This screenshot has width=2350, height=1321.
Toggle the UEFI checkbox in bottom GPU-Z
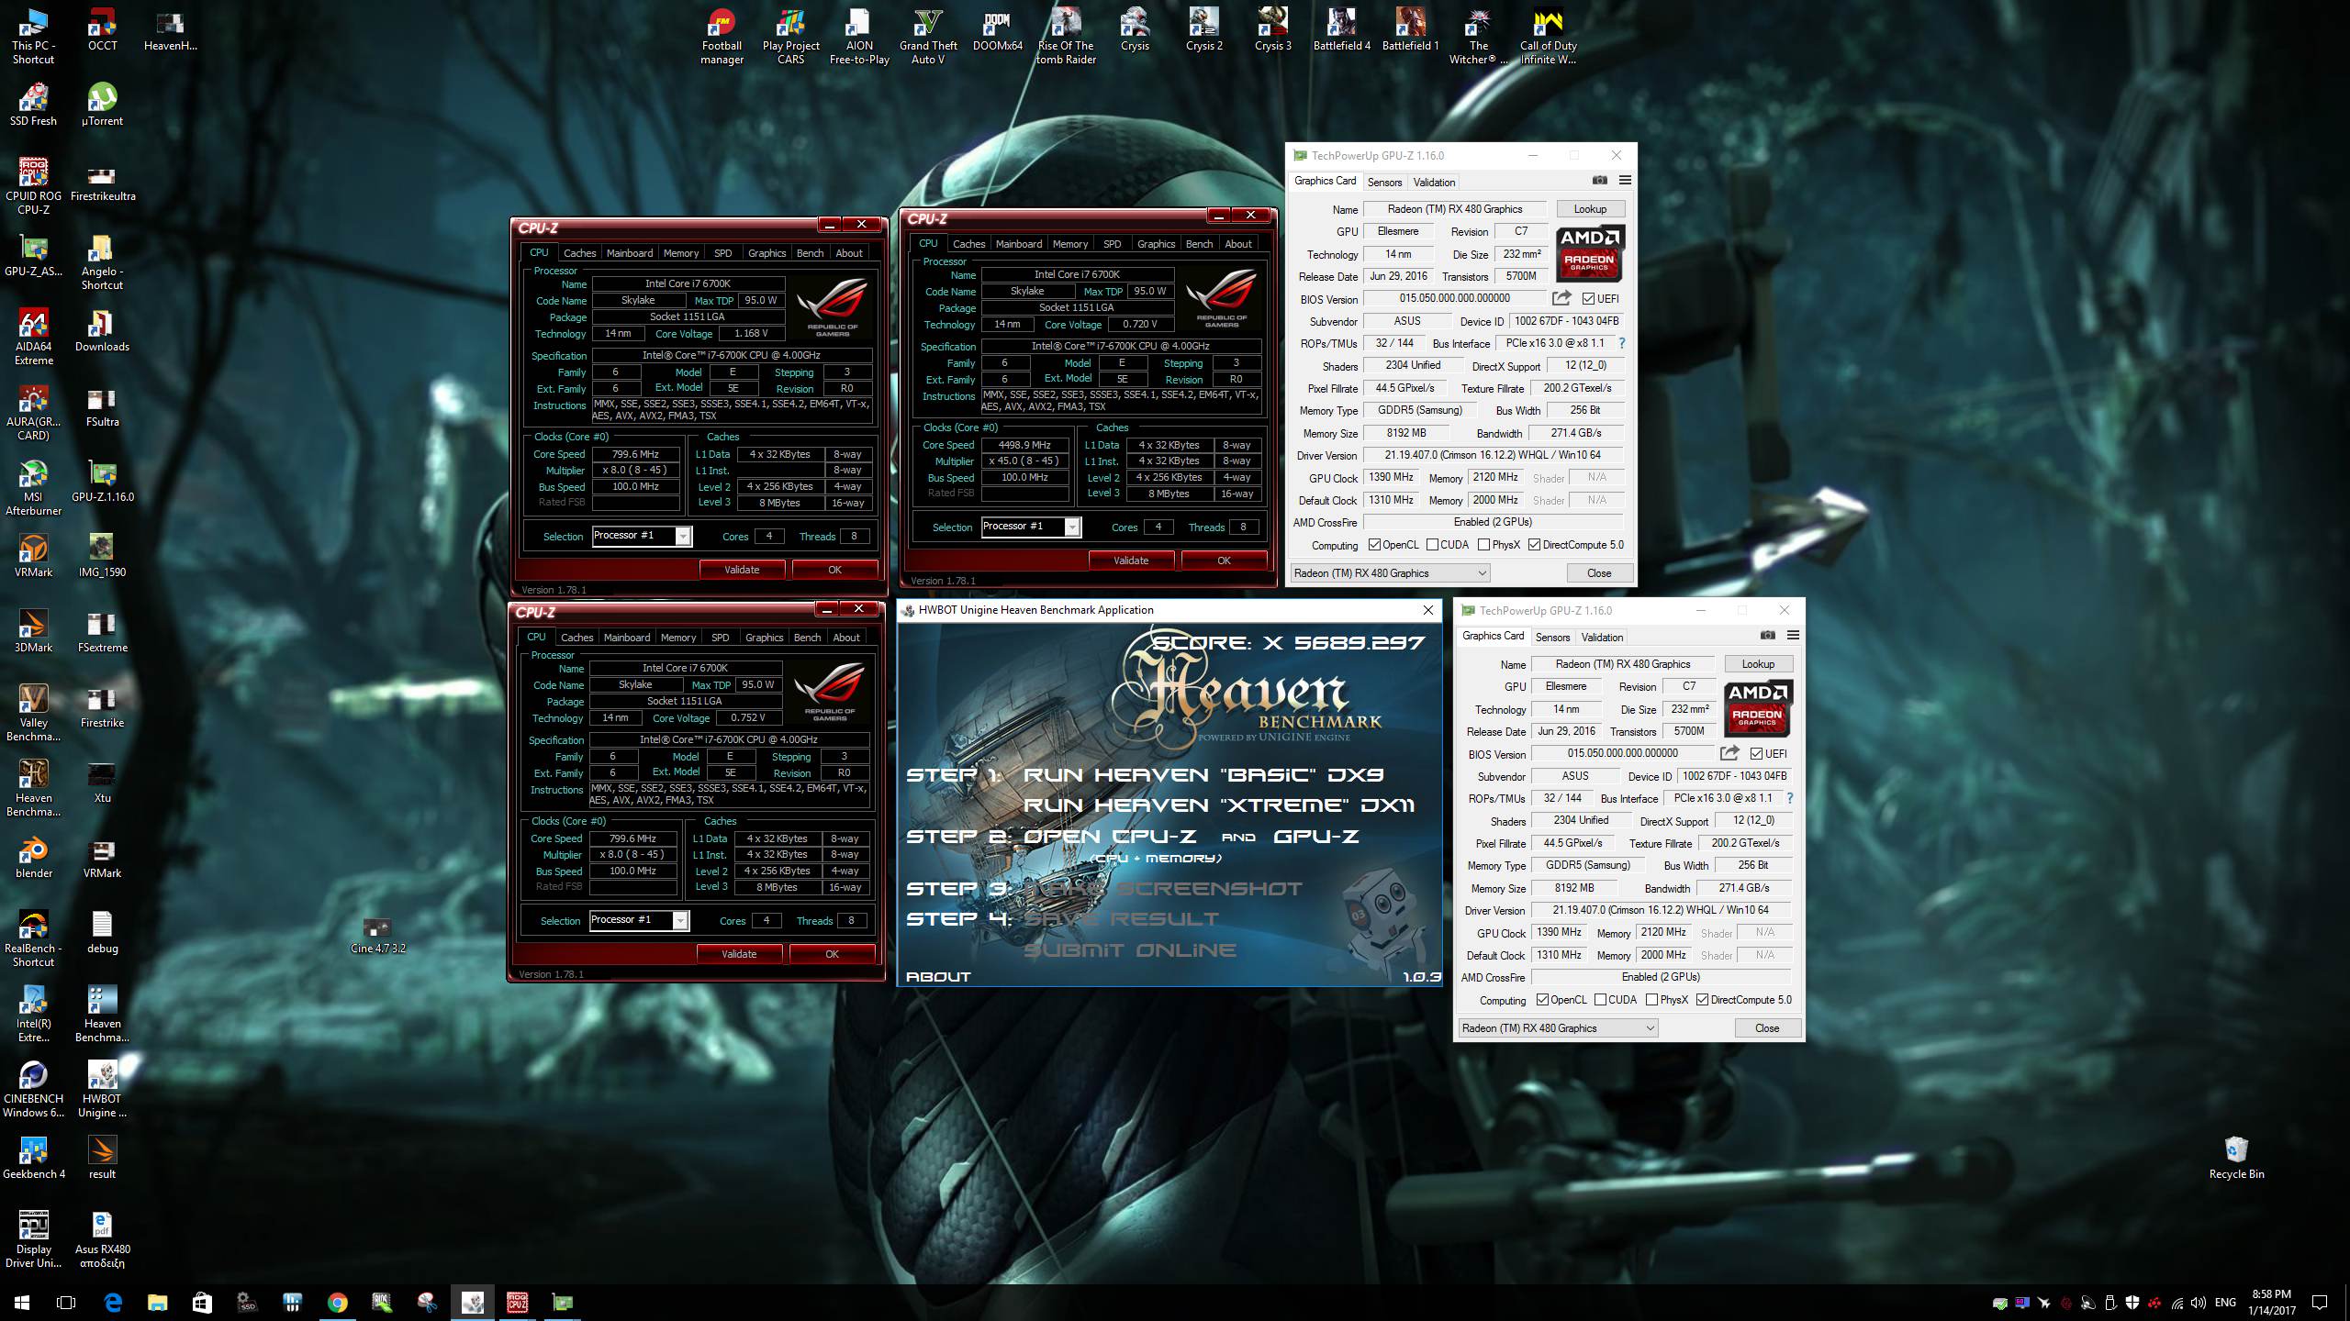[1756, 753]
